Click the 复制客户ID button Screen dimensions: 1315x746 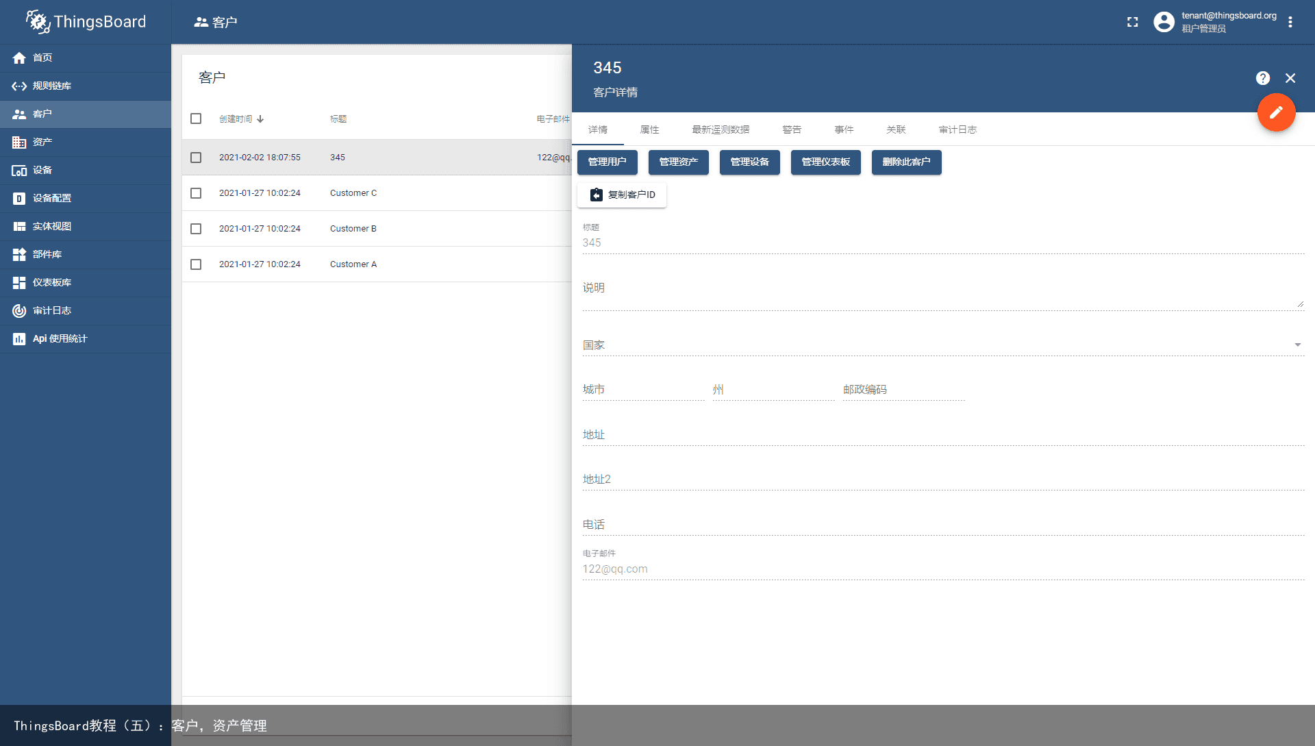[x=622, y=195]
